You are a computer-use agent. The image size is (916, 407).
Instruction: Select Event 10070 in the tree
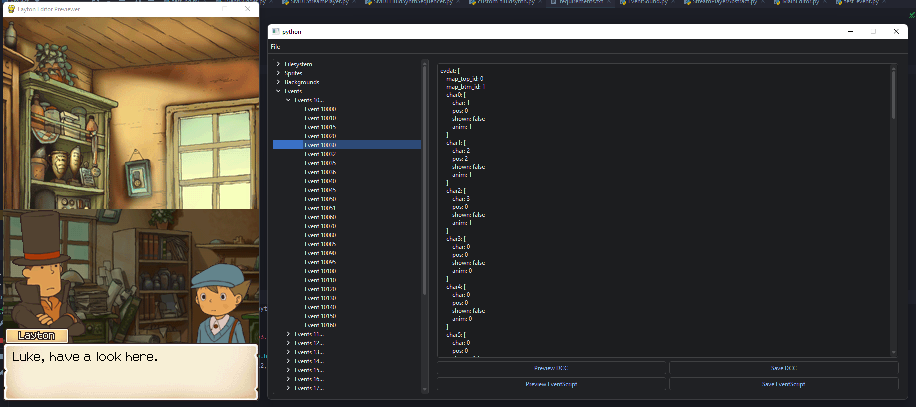320,226
